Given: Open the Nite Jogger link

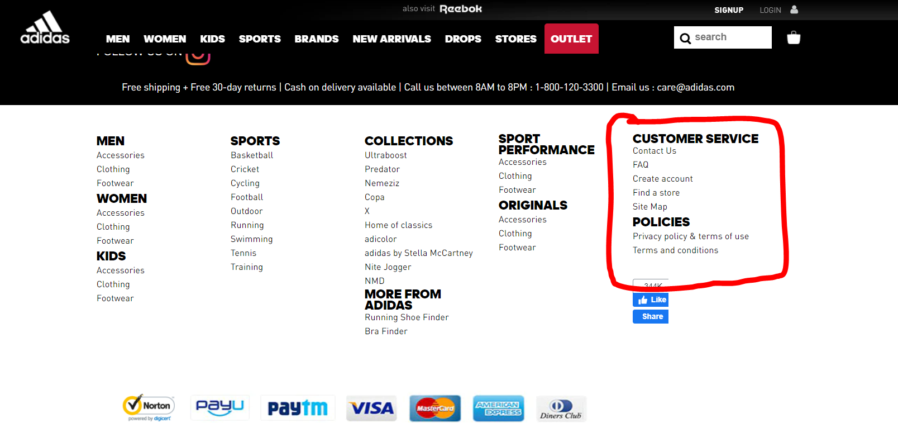Looking at the screenshot, I should pos(388,267).
